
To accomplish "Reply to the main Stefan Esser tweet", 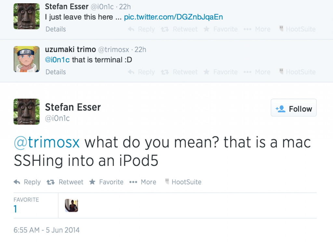I will [27, 182].
